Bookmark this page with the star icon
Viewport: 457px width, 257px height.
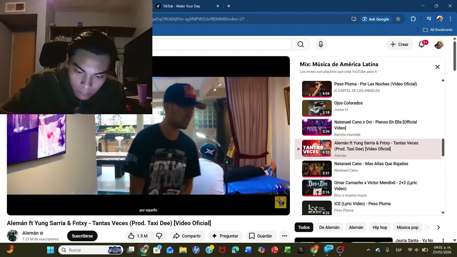click(398, 19)
